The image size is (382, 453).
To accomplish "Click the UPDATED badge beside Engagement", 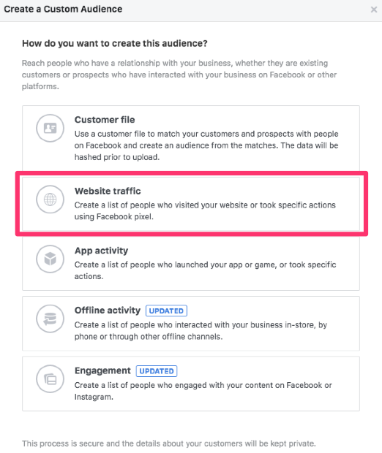I will [x=157, y=371].
